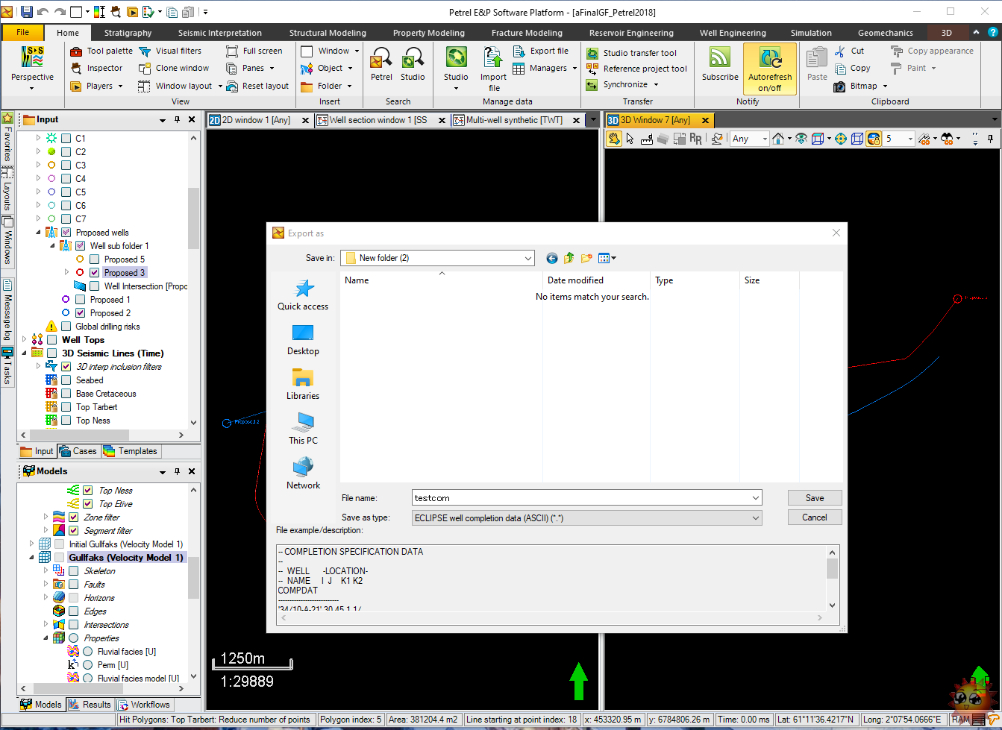
Task: Click Cancel in Export dialog
Action: coord(815,517)
